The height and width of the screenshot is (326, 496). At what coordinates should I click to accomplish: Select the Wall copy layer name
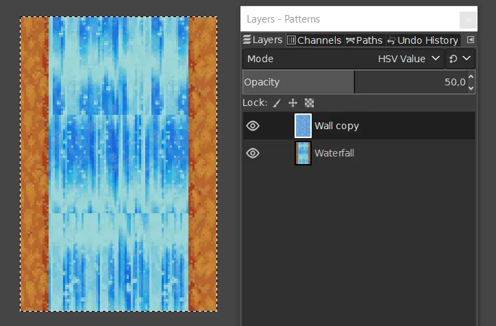[x=336, y=126]
